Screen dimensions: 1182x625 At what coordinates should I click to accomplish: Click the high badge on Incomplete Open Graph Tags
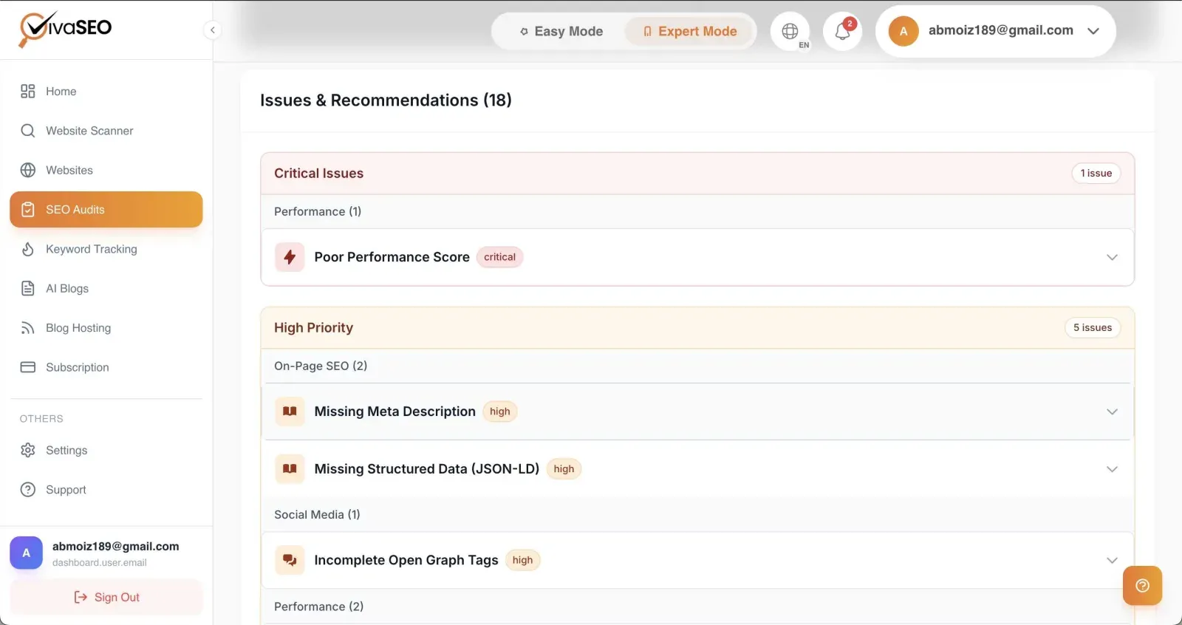pyautogui.click(x=522, y=560)
